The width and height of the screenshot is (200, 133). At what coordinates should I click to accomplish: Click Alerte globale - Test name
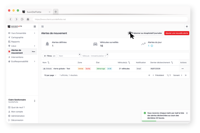tap(62, 69)
